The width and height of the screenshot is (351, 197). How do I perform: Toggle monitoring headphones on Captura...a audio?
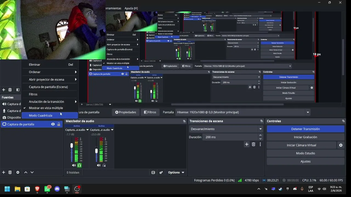[79, 165]
